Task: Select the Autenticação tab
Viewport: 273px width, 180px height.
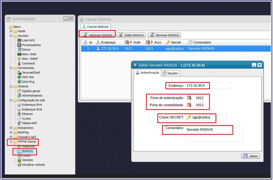Action: 147,73
